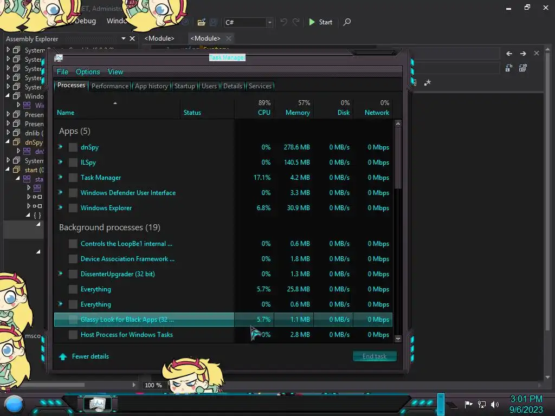Click the Task Manager taskbar button
The width and height of the screenshot is (555, 416).
98,404
